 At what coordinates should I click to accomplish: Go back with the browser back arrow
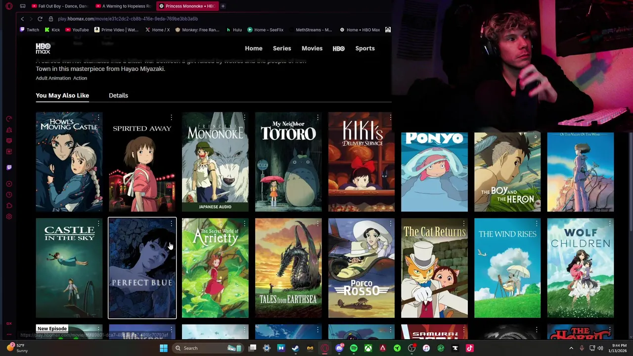click(x=22, y=19)
